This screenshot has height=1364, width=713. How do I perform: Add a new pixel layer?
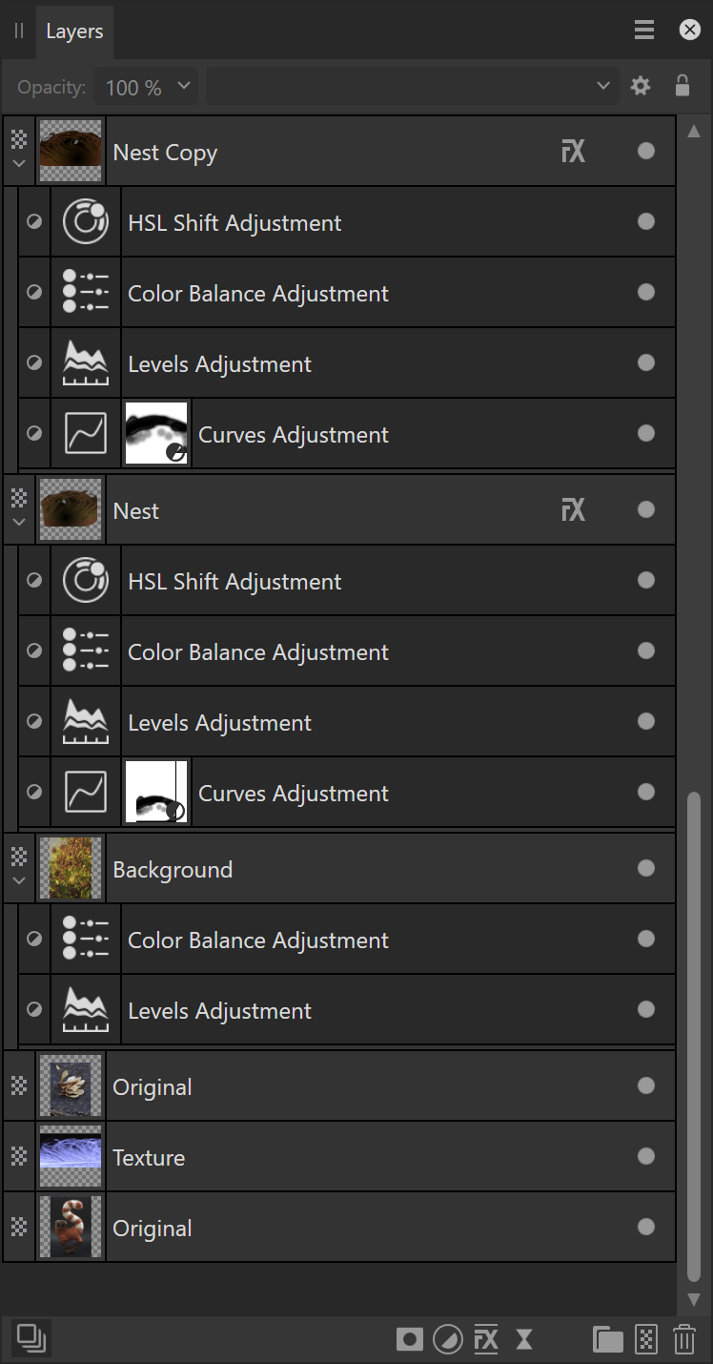(646, 1339)
